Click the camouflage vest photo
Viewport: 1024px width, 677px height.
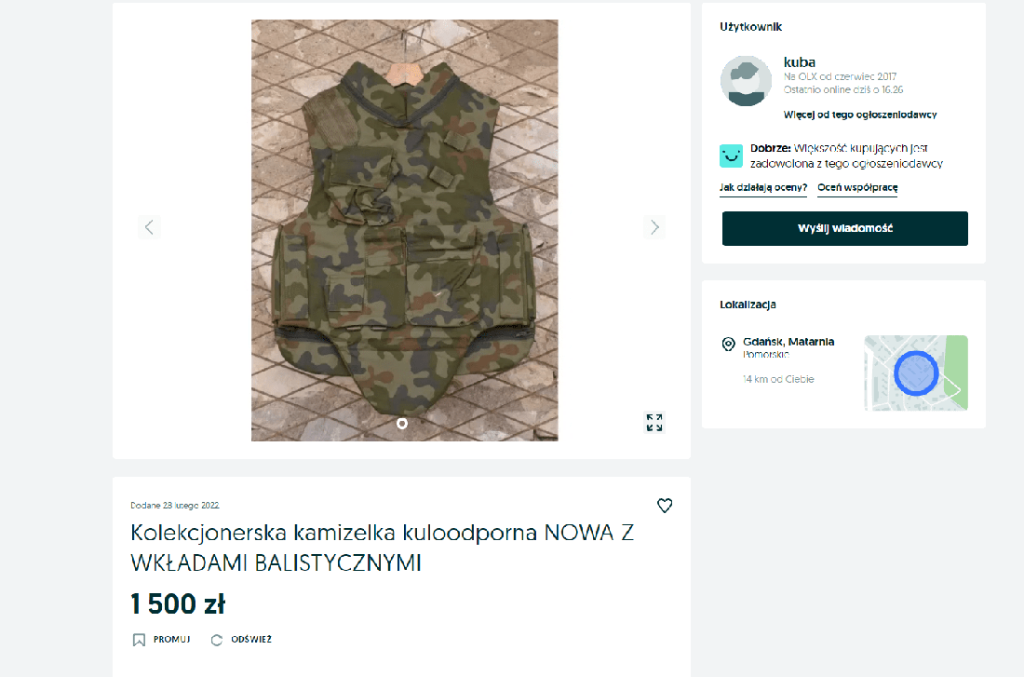pos(404,230)
